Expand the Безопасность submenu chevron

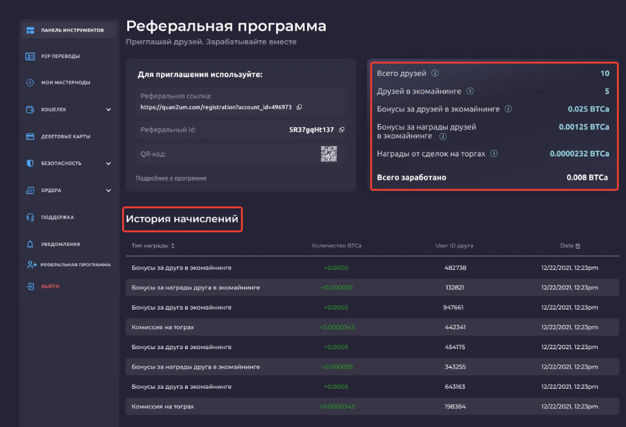pyautogui.click(x=108, y=164)
